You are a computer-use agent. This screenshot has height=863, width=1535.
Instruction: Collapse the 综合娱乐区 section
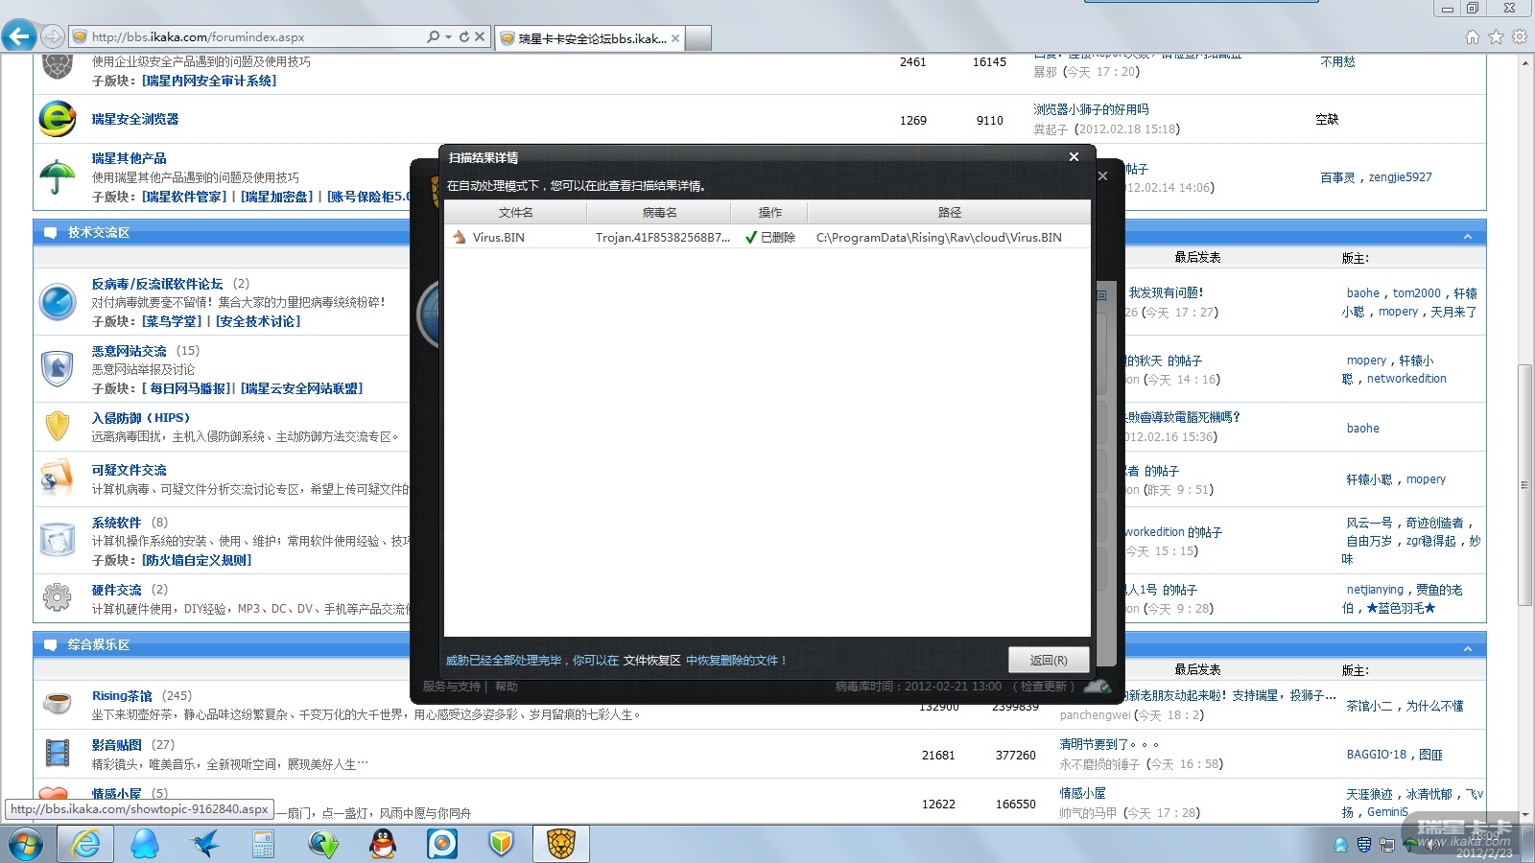[x=1468, y=649]
